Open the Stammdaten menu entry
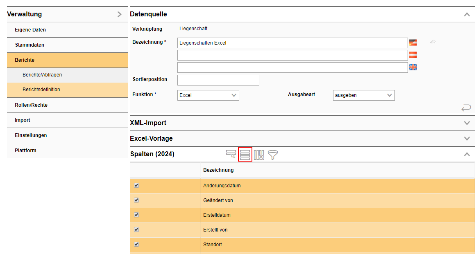476x254 pixels. (29, 45)
